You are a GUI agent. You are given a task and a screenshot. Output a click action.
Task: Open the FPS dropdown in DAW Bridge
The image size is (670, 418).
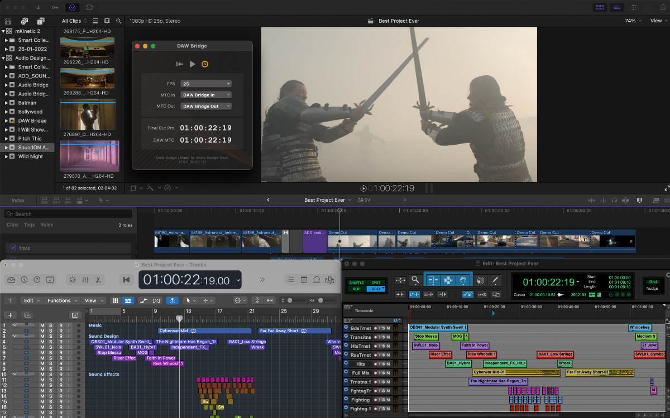(x=205, y=84)
